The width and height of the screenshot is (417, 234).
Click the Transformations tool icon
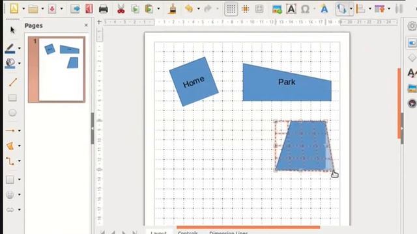[x=341, y=9]
